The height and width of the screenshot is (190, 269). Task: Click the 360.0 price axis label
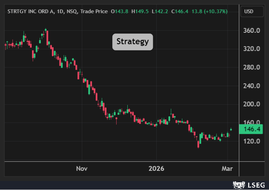(x=252, y=31)
